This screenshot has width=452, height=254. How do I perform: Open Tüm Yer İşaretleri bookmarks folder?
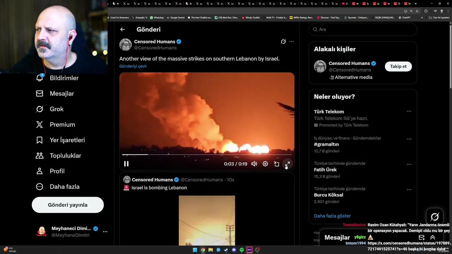click(x=439, y=17)
